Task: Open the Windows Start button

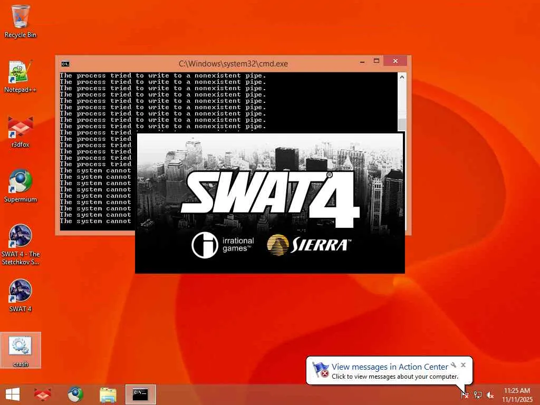Action: [x=13, y=394]
